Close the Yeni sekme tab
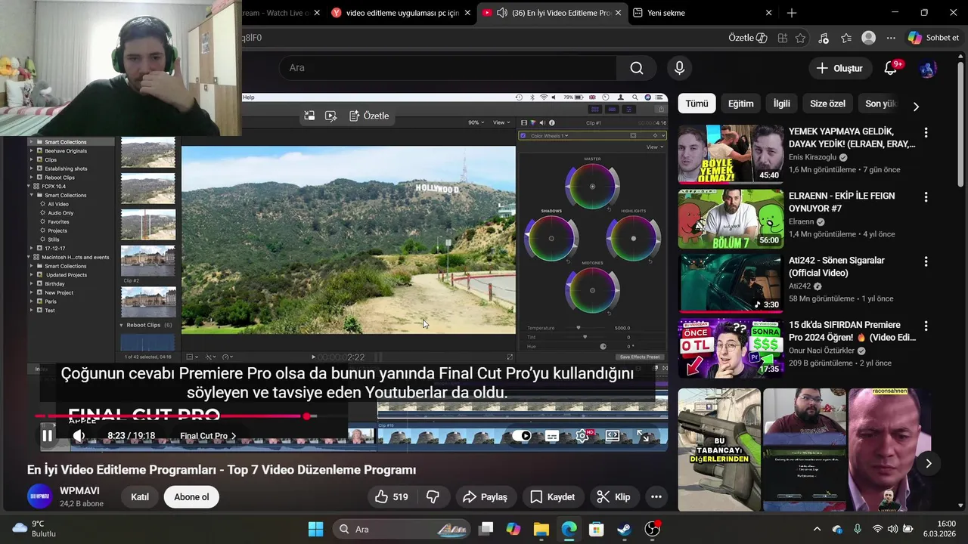The image size is (968, 544). pyautogui.click(x=768, y=13)
